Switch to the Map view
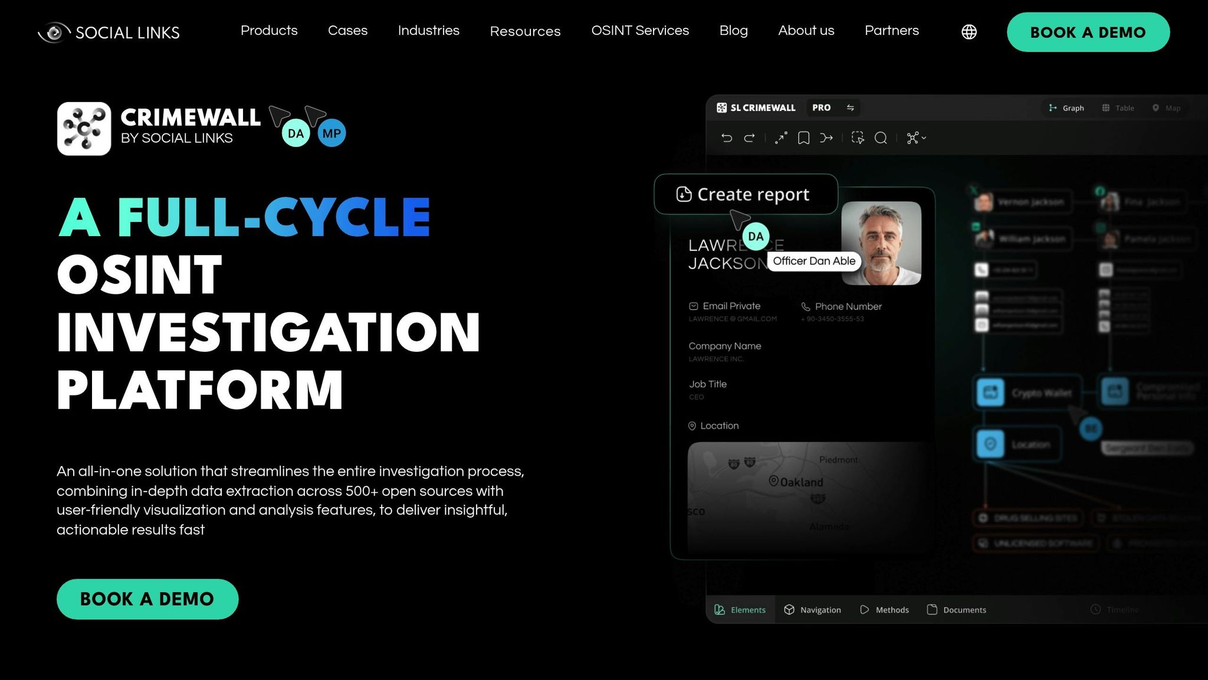 [x=1166, y=108]
